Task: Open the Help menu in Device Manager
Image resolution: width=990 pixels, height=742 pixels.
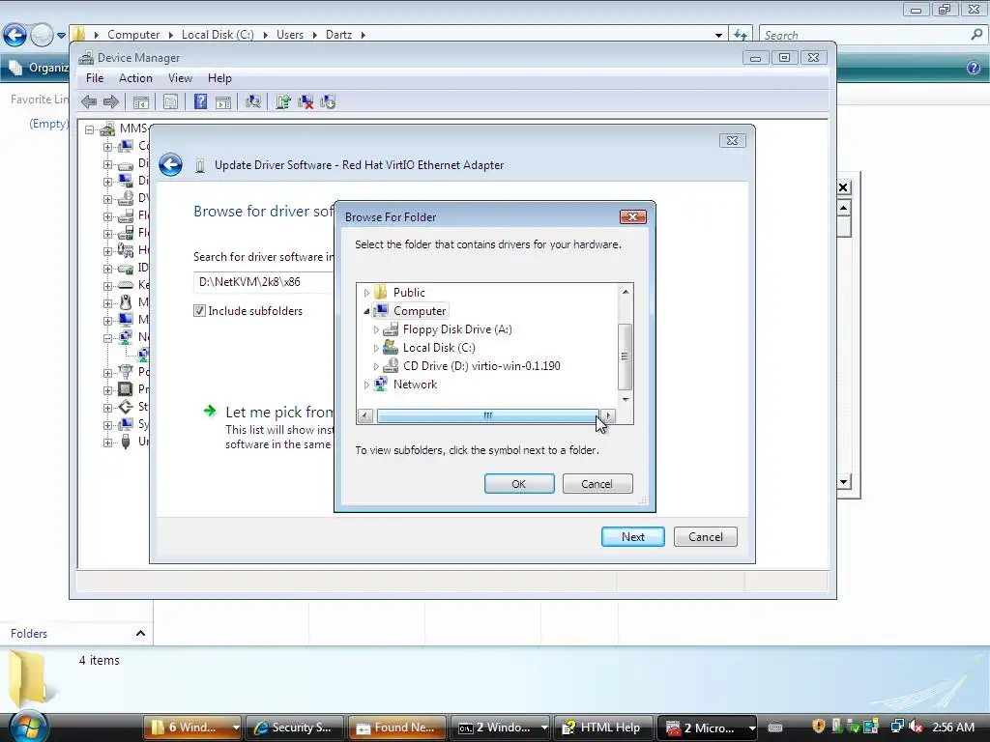Action: [x=219, y=78]
